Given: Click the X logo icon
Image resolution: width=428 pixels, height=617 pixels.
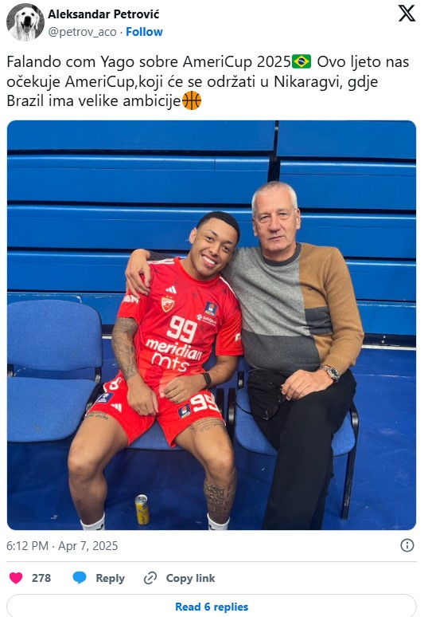Looking at the screenshot, I should (x=407, y=14).
